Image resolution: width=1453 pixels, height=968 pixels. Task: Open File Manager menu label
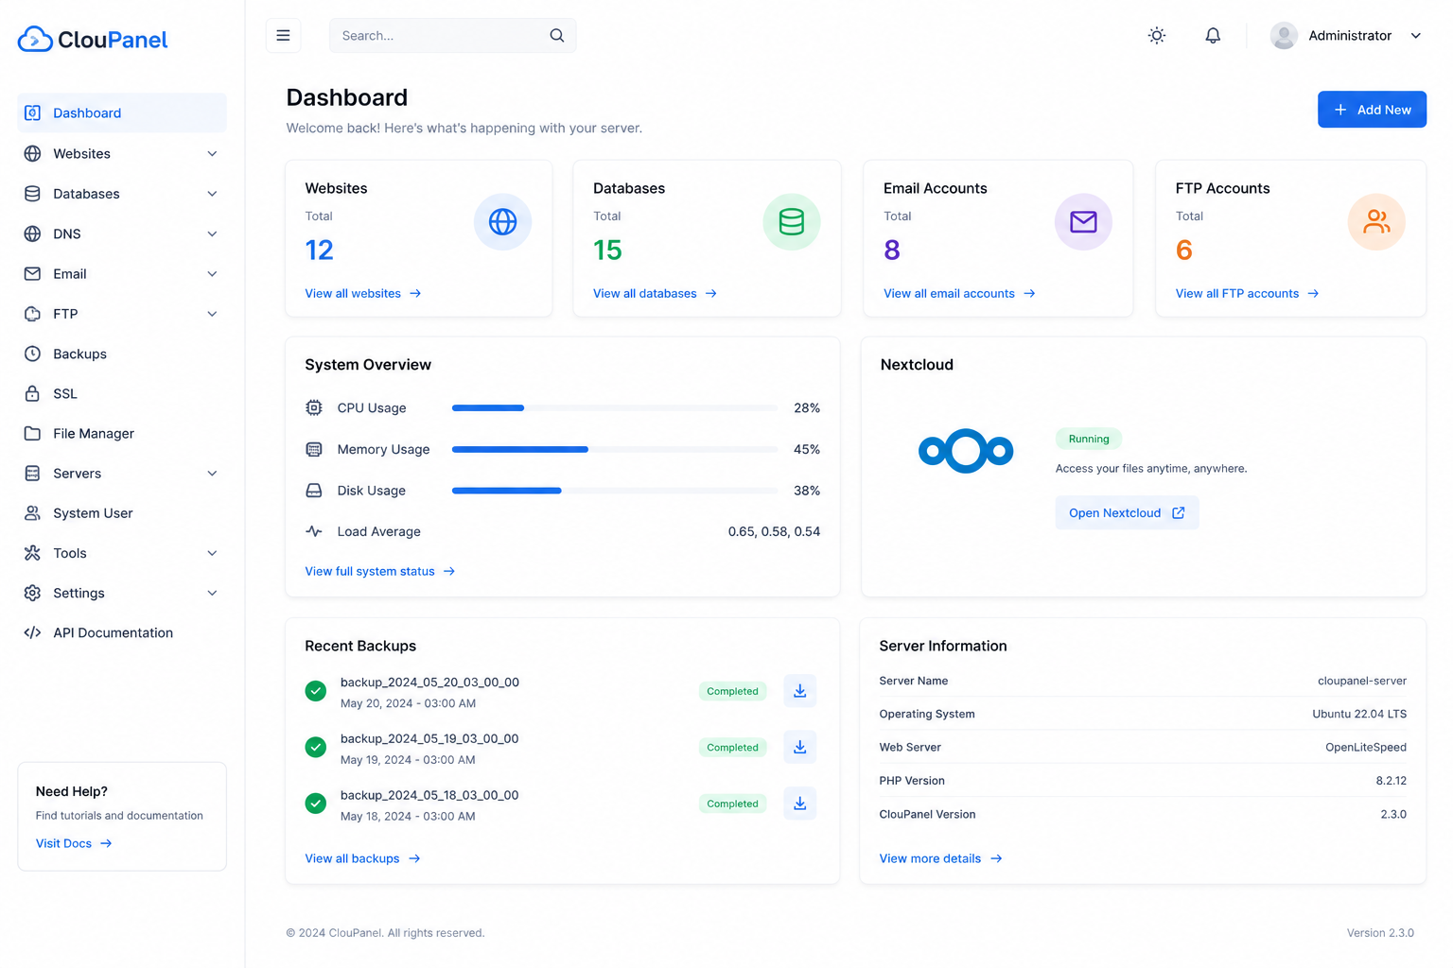[94, 433]
